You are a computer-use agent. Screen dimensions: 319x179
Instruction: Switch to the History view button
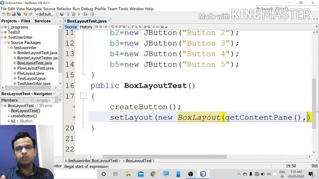point(86,27)
